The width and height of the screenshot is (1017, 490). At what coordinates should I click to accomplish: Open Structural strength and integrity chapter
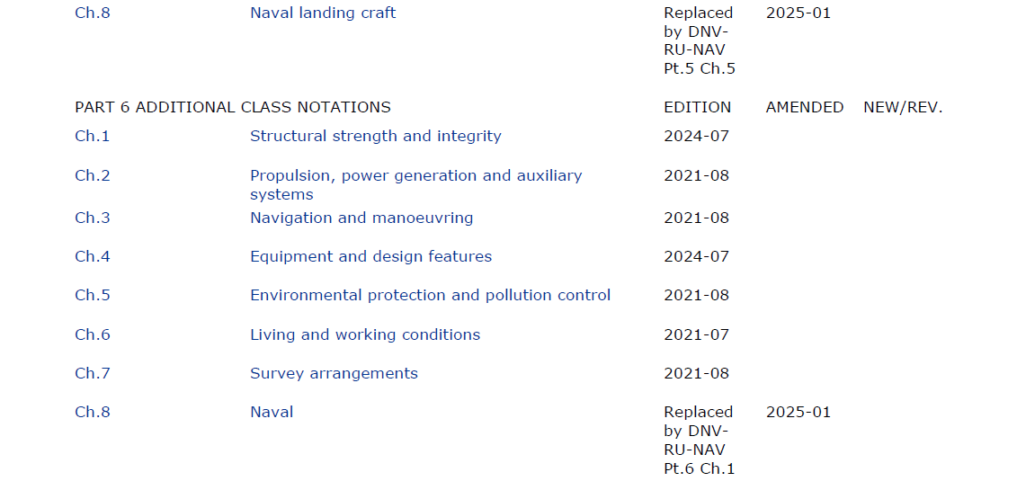(375, 137)
